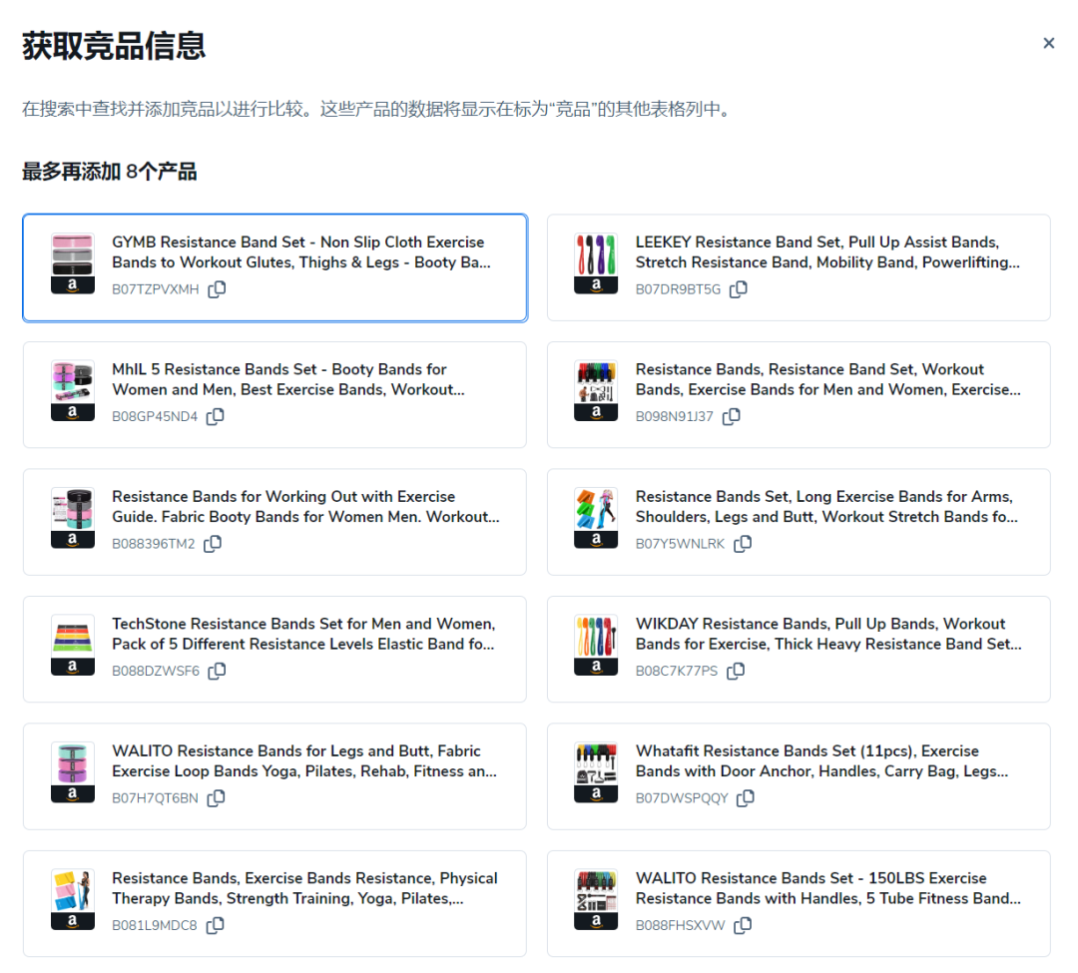Copy ASIN B088DZWSF6

click(218, 671)
